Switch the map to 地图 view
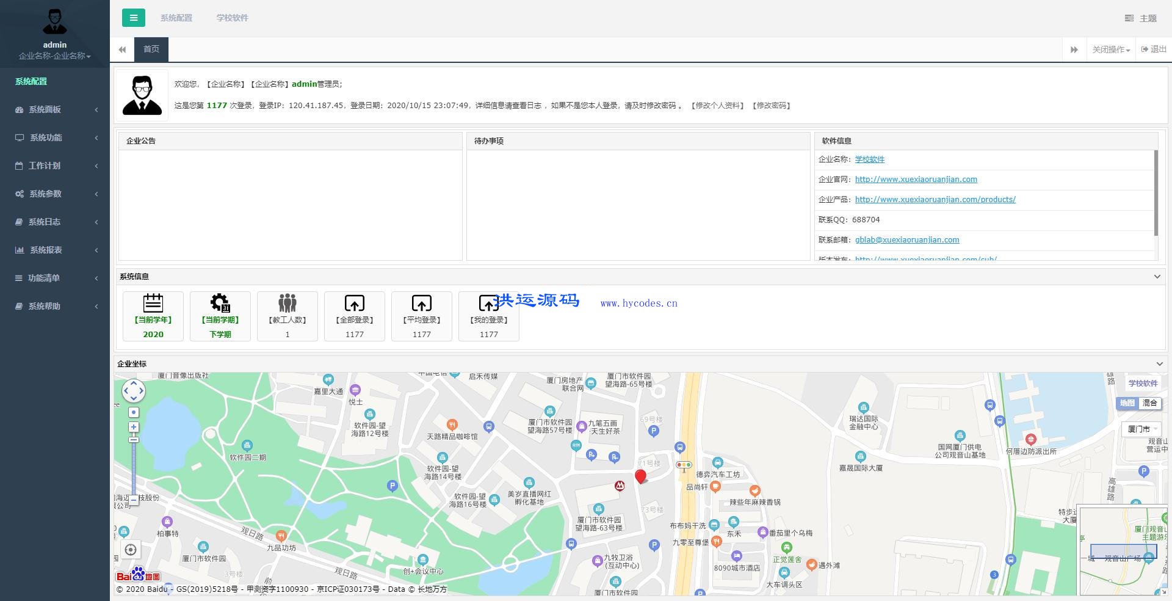This screenshot has width=1172, height=601. coord(1127,403)
